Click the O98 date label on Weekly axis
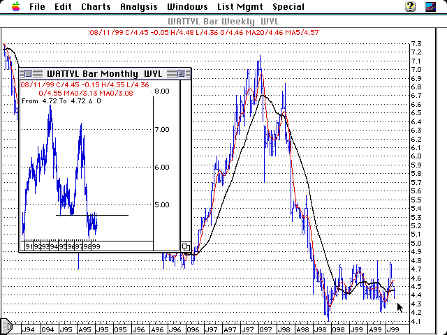Image resolution: width=447 pixels, height=335 pixels. pyautogui.click(x=338, y=330)
